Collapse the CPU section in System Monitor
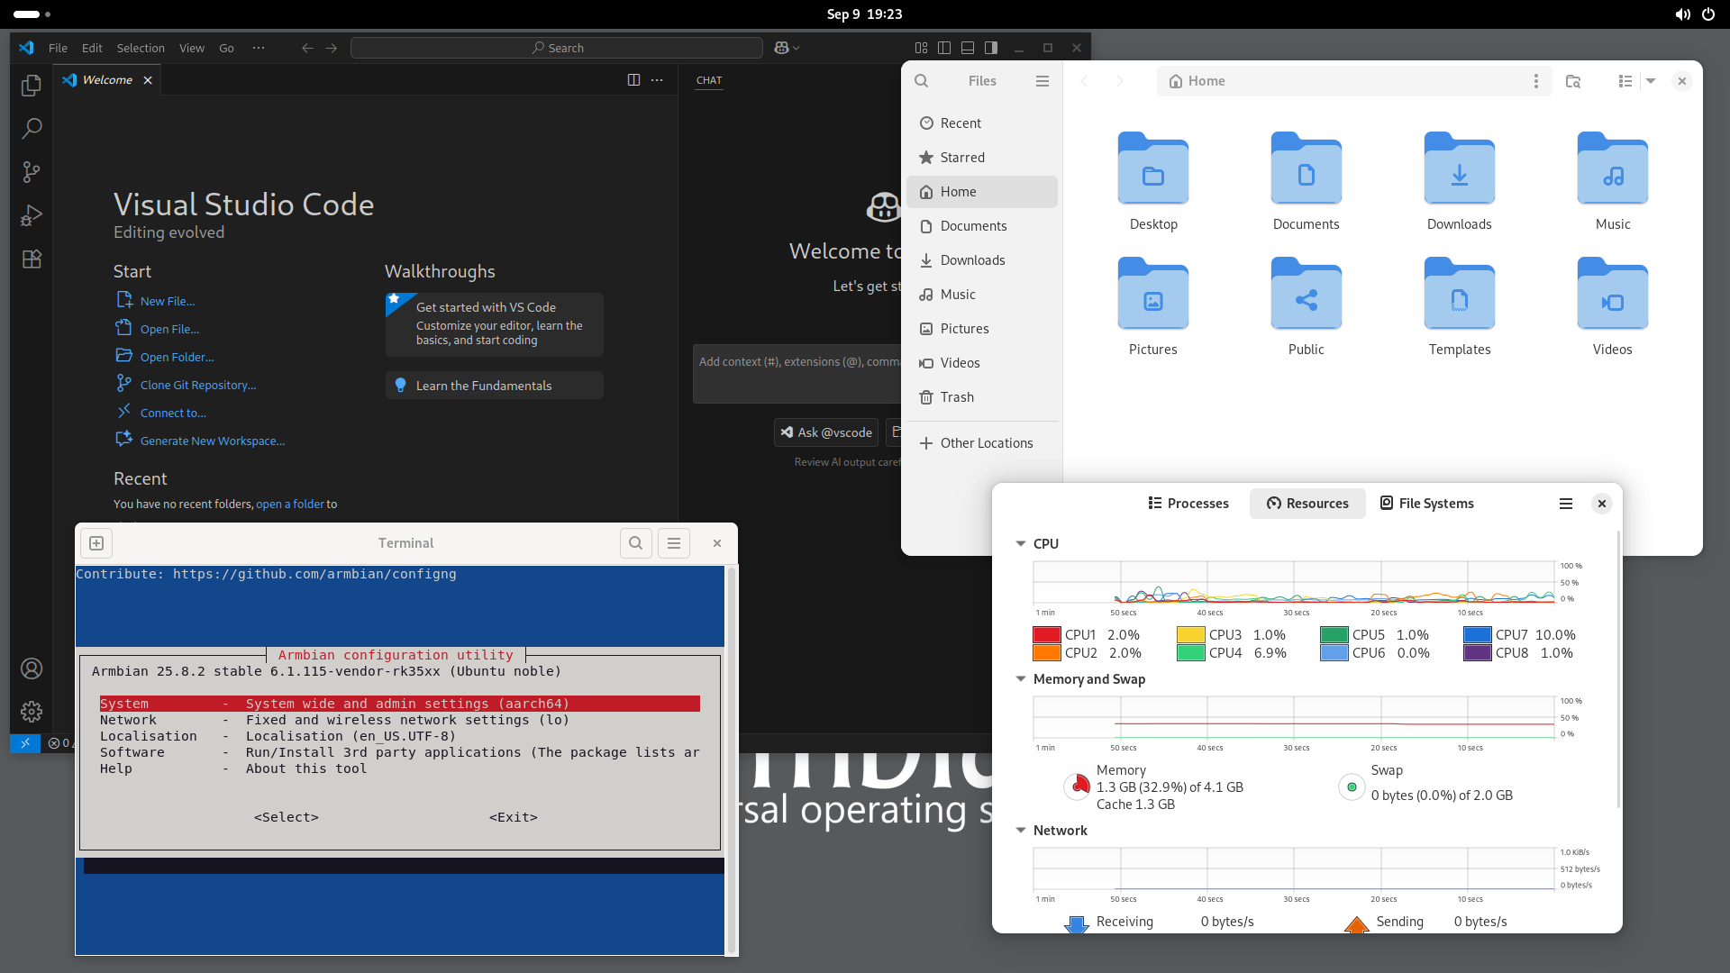This screenshot has width=1730, height=973. [x=1021, y=544]
